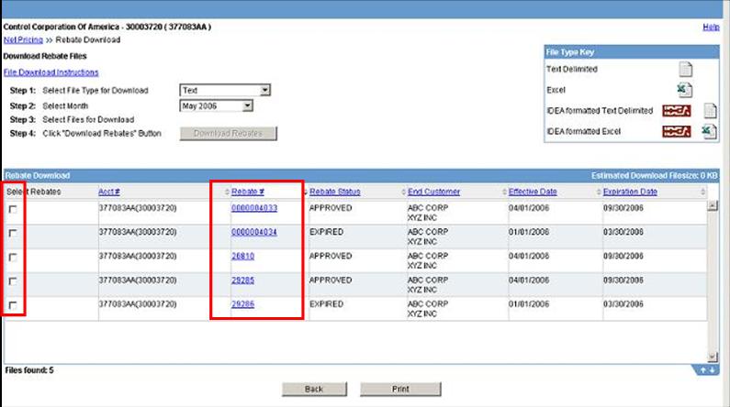Click 'Files found: 5' text
The image size is (730, 407).
[x=29, y=370]
